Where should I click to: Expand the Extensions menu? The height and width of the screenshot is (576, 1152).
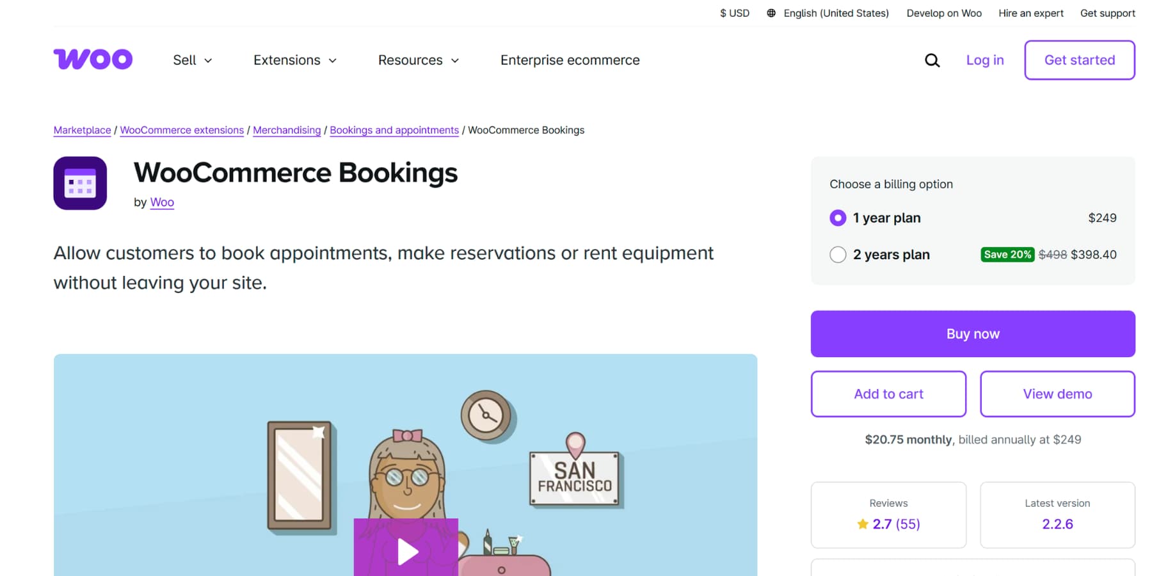[294, 60]
